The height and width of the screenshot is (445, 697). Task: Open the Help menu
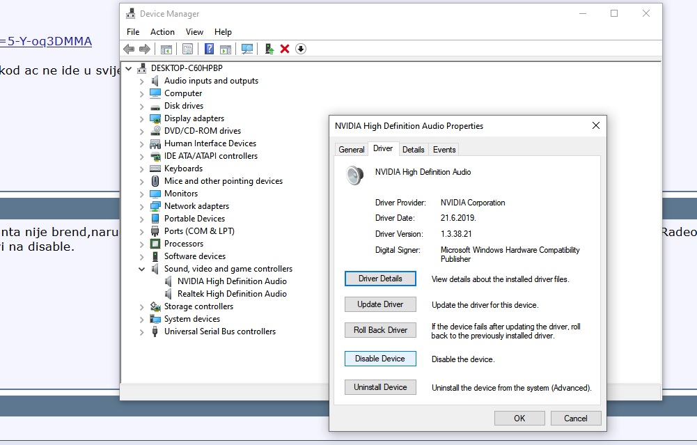[x=223, y=32]
